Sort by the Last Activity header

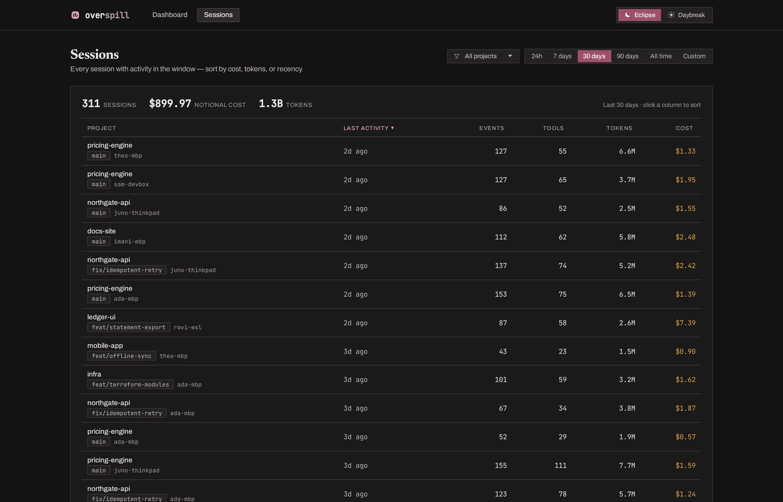click(x=368, y=128)
